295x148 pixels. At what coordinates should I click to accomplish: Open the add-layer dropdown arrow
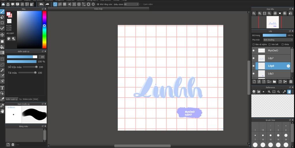pos(271,82)
